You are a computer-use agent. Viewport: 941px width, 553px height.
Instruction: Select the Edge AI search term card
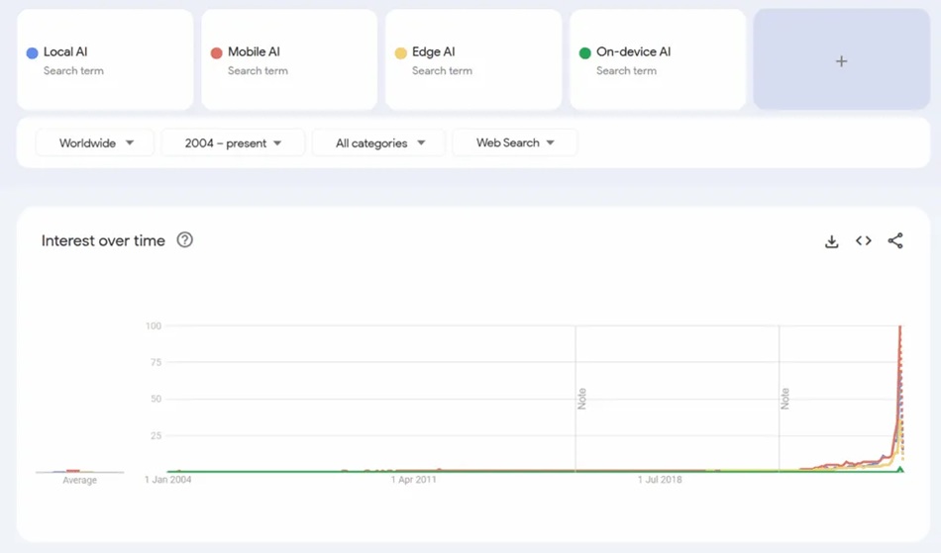coord(473,60)
